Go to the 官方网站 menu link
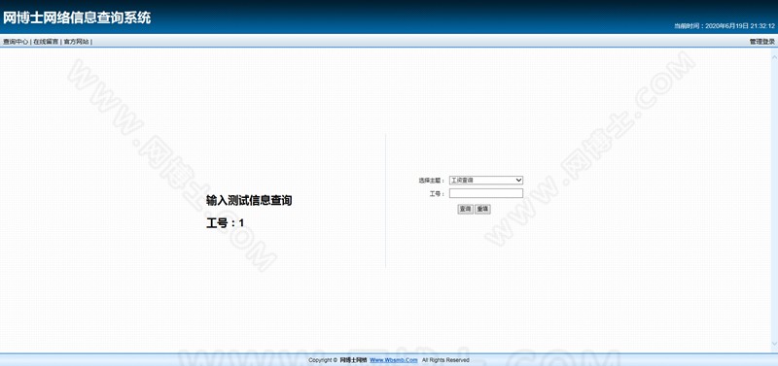This screenshot has width=778, height=366. tap(77, 42)
